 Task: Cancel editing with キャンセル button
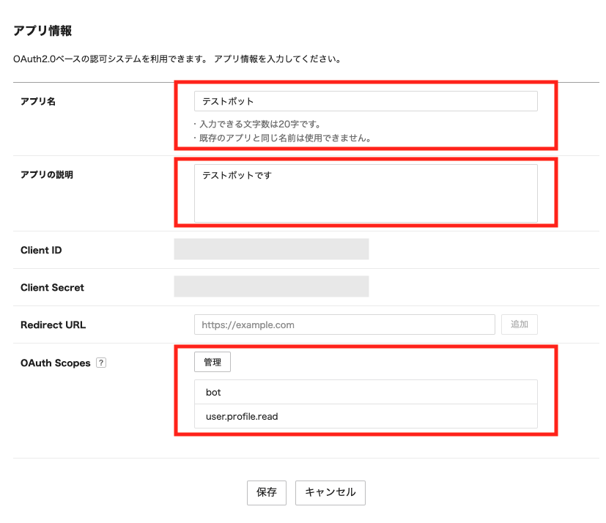tap(330, 492)
